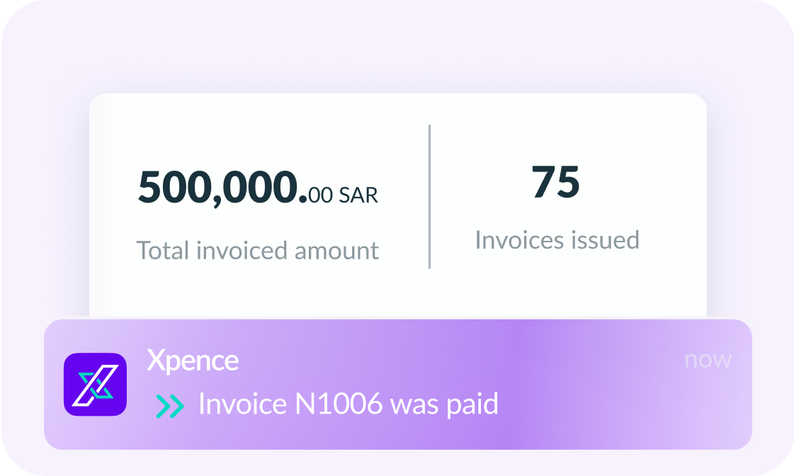This screenshot has height=476, width=794.
Task: Click the digit '5' starting the total amount
Action: coord(150,188)
